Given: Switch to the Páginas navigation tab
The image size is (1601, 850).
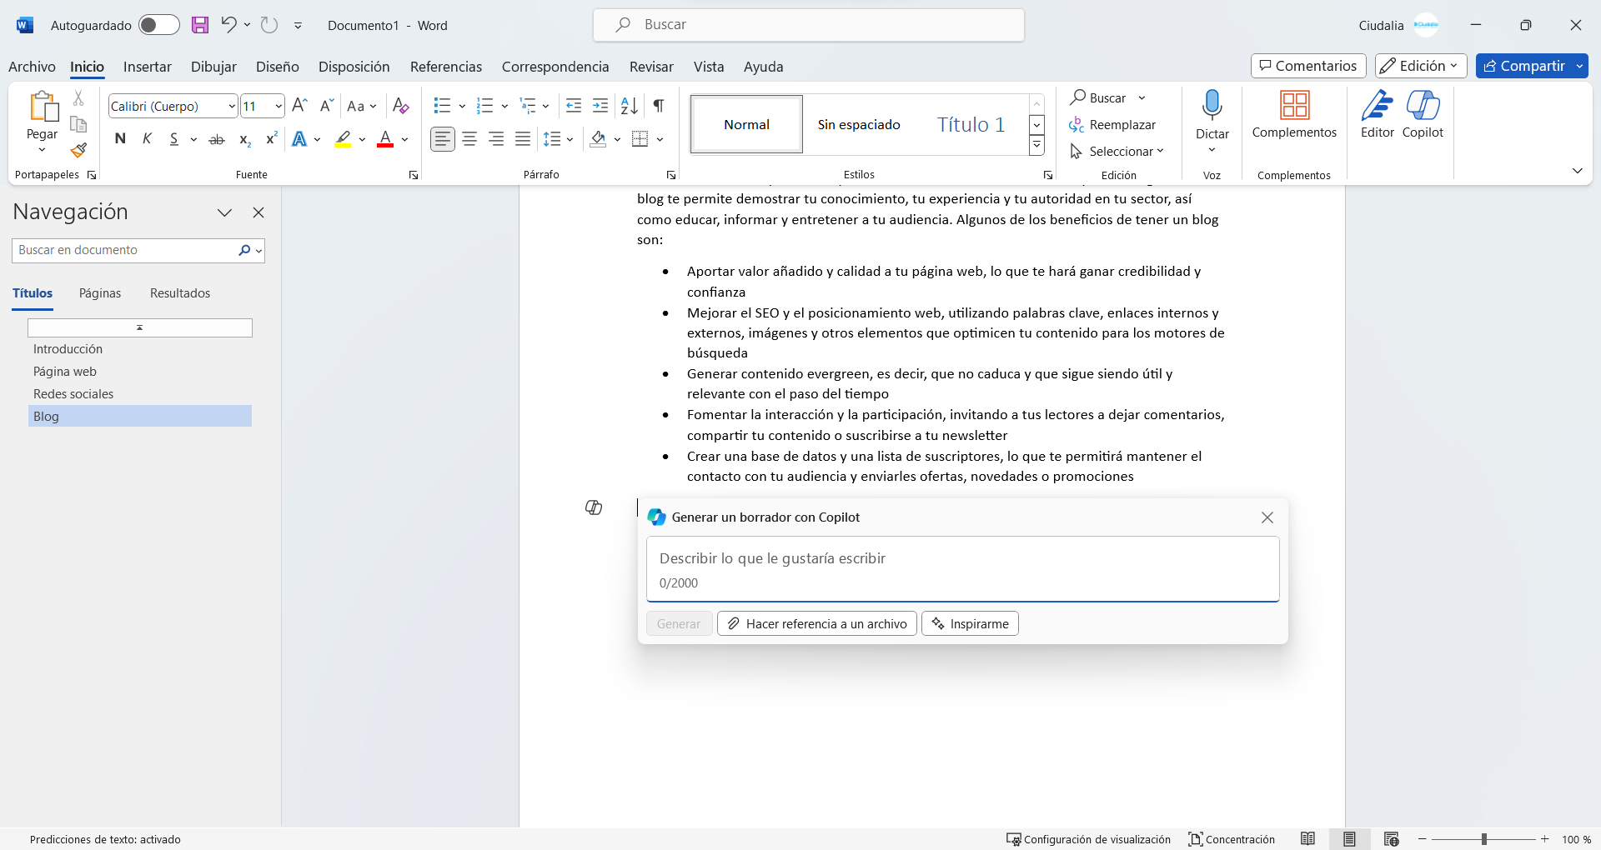Looking at the screenshot, I should (x=100, y=293).
